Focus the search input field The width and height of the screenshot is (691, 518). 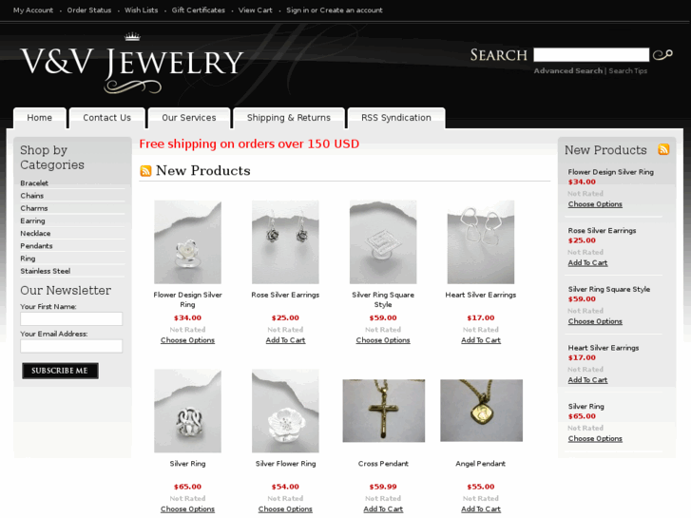[x=591, y=55]
